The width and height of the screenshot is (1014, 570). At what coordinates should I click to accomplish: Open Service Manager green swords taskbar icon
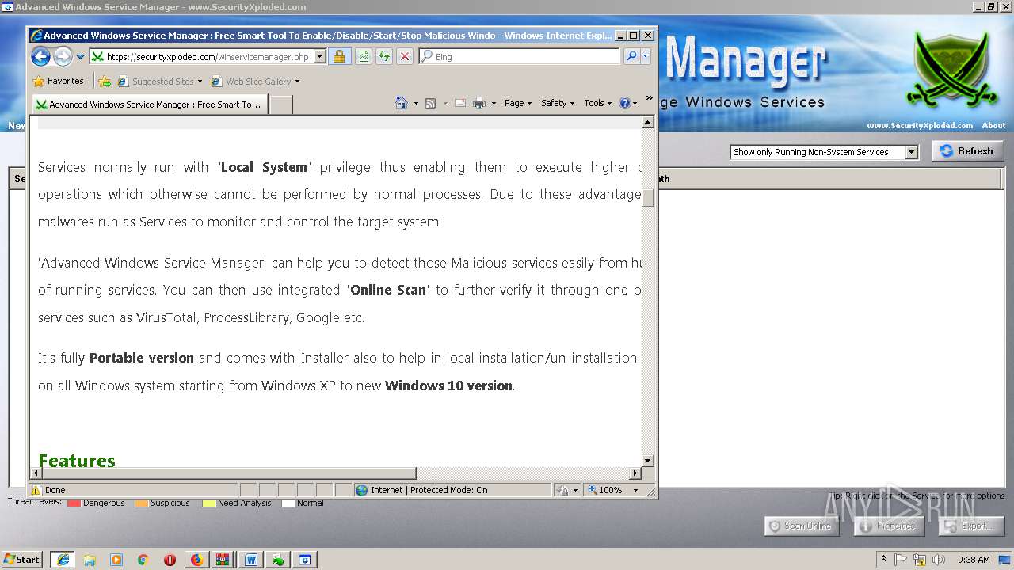(x=278, y=559)
